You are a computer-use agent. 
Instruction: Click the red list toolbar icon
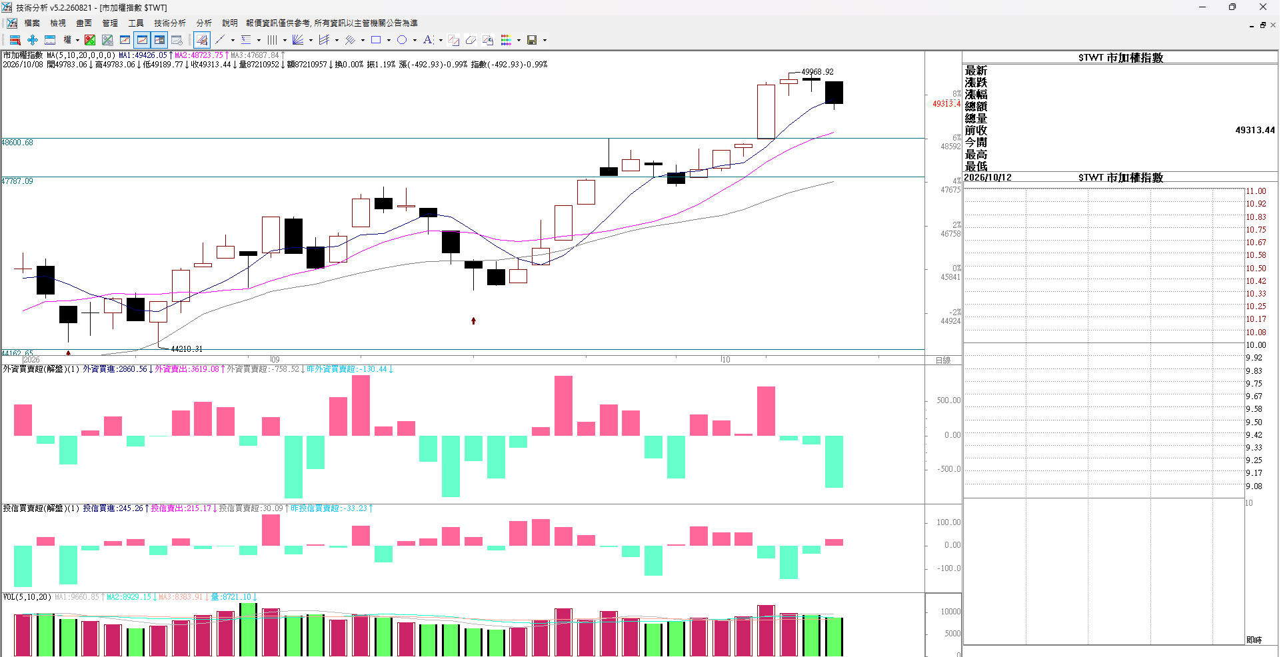[15, 40]
